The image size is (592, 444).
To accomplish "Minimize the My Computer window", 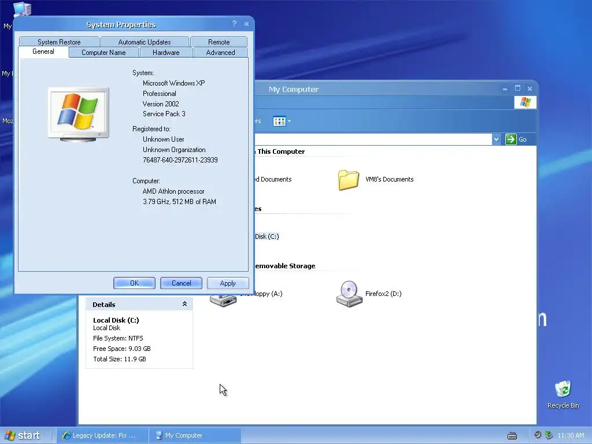I will point(505,88).
